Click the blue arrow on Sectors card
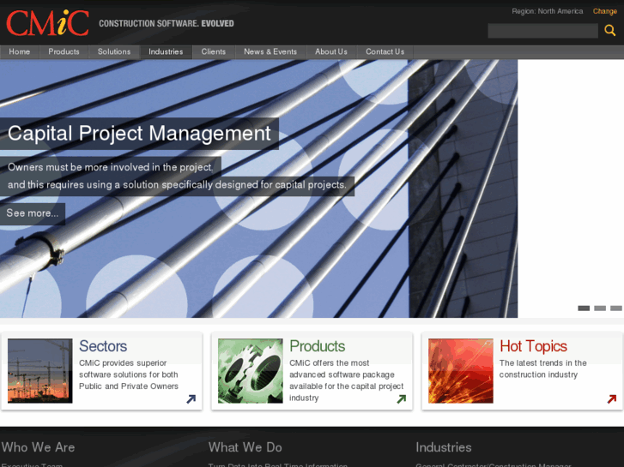 point(191,398)
